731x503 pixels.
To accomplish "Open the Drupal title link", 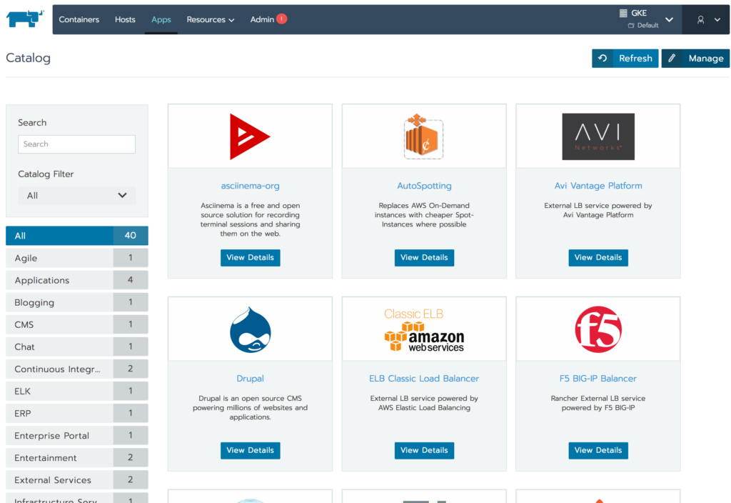I will 251,379.
